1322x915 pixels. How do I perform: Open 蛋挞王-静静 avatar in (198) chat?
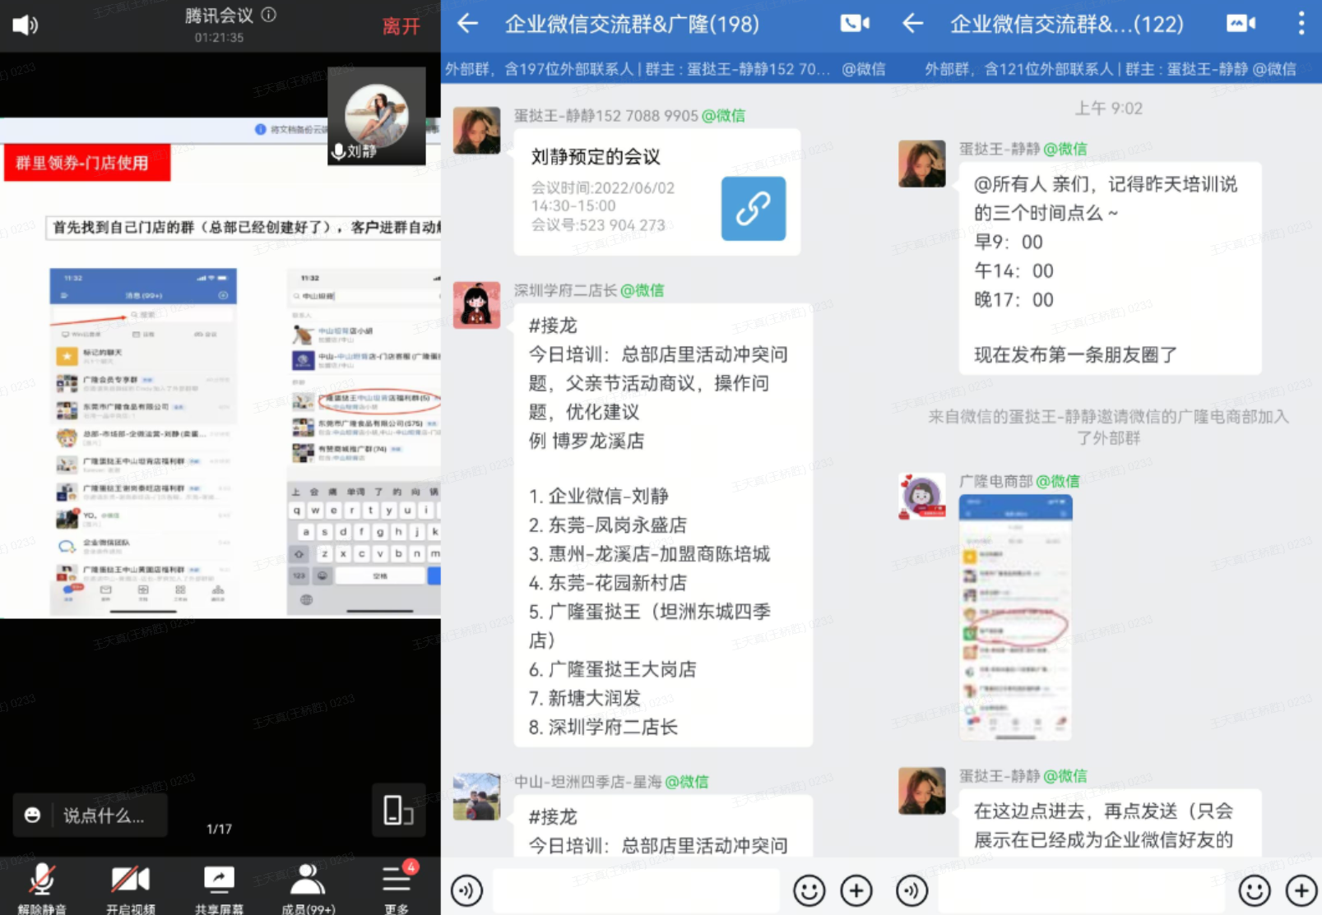click(x=476, y=130)
